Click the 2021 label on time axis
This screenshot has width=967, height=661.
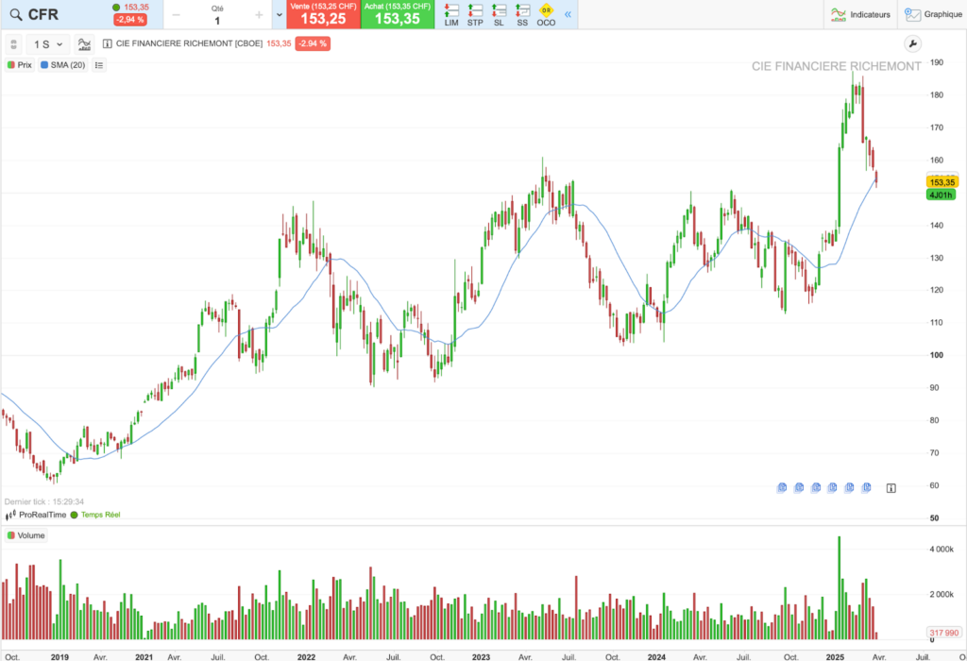point(144,656)
